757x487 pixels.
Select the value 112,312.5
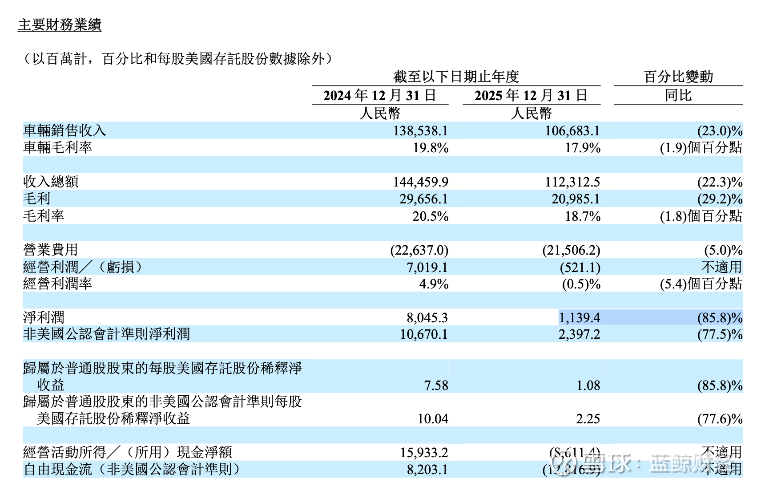(x=572, y=182)
